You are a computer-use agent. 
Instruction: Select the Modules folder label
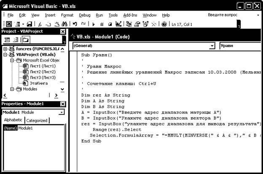(x=30, y=89)
